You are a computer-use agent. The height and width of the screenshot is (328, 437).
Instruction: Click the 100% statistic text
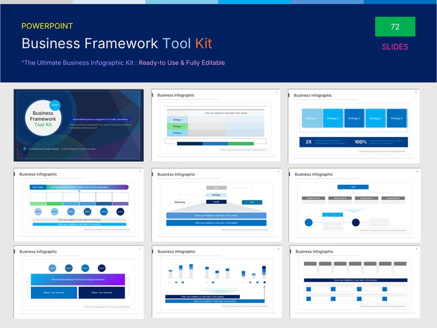[360, 142]
